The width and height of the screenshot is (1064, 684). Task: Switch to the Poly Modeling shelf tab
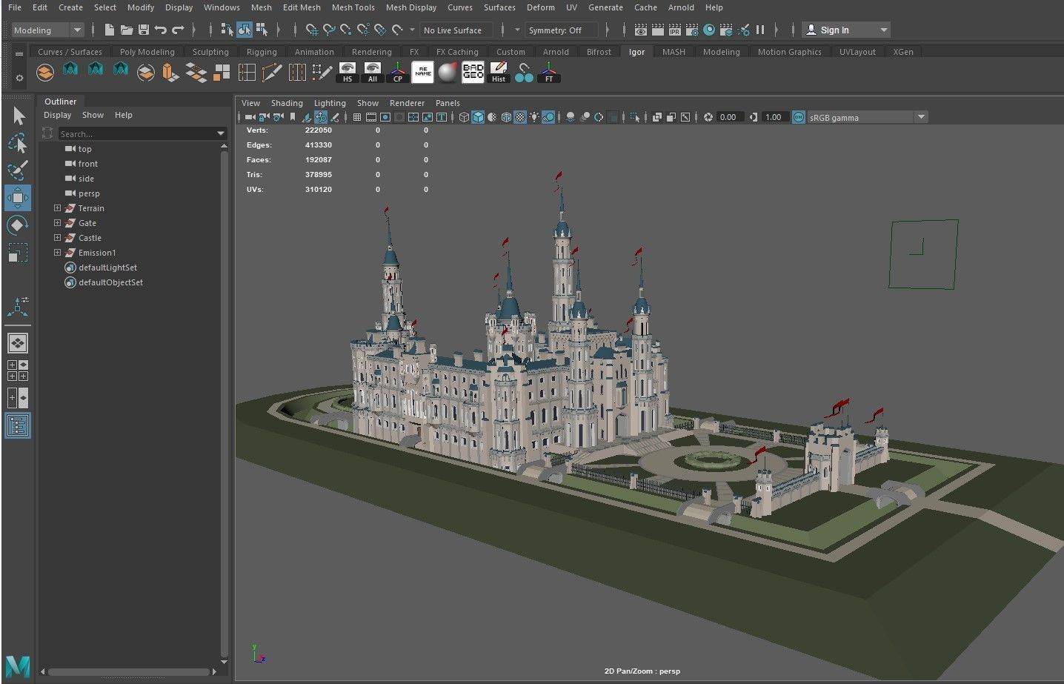point(147,52)
